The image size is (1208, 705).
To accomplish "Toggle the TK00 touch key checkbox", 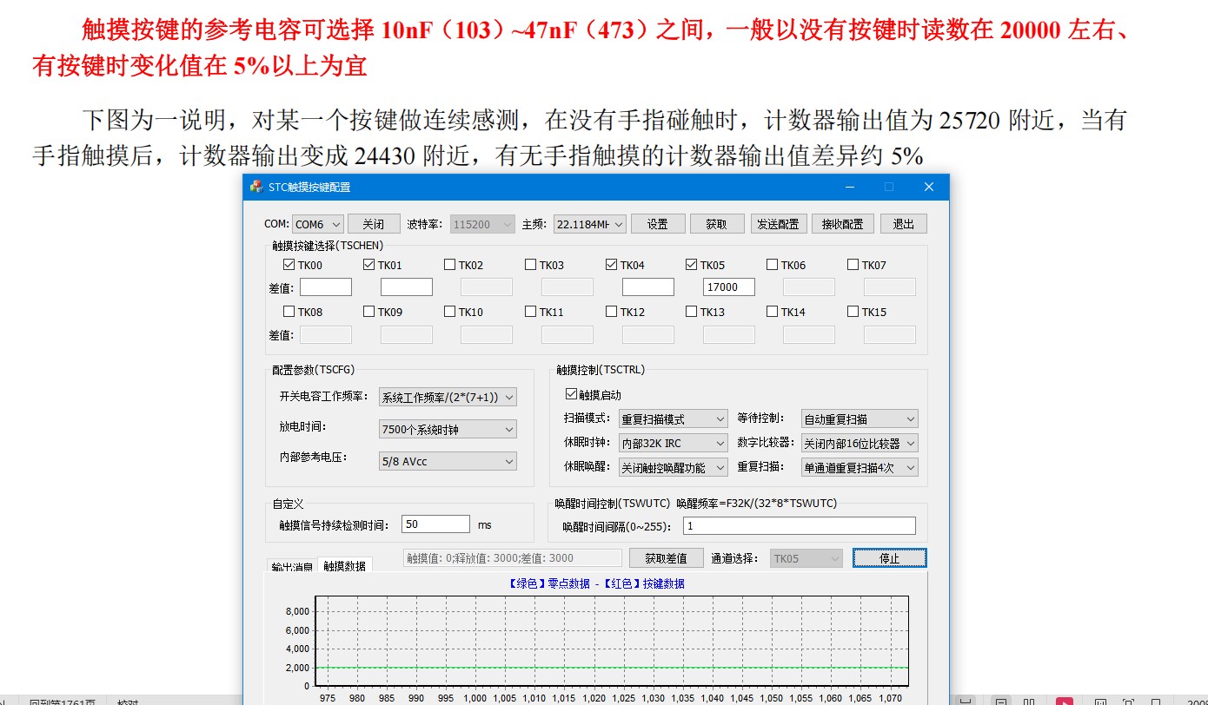I will click(289, 265).
